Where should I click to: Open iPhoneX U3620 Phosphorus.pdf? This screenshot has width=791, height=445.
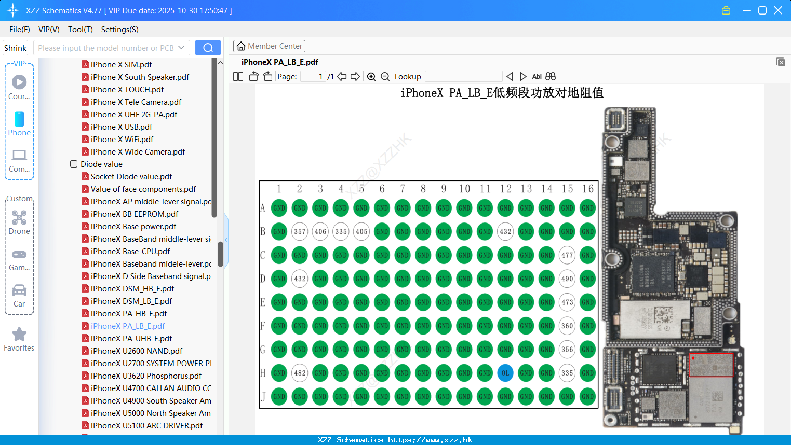pos(146,376)
